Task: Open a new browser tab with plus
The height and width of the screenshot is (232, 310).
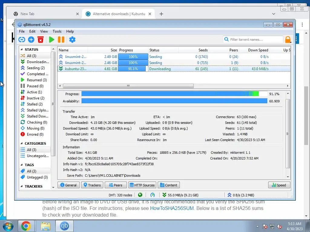Action: click(x=161, y=14)
